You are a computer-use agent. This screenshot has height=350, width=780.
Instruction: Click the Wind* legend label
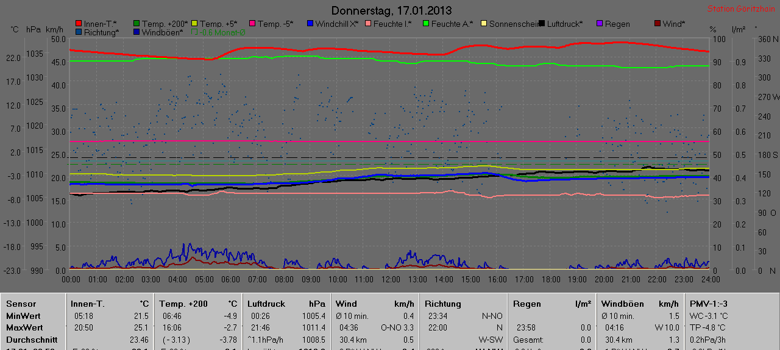click(674, 24)
